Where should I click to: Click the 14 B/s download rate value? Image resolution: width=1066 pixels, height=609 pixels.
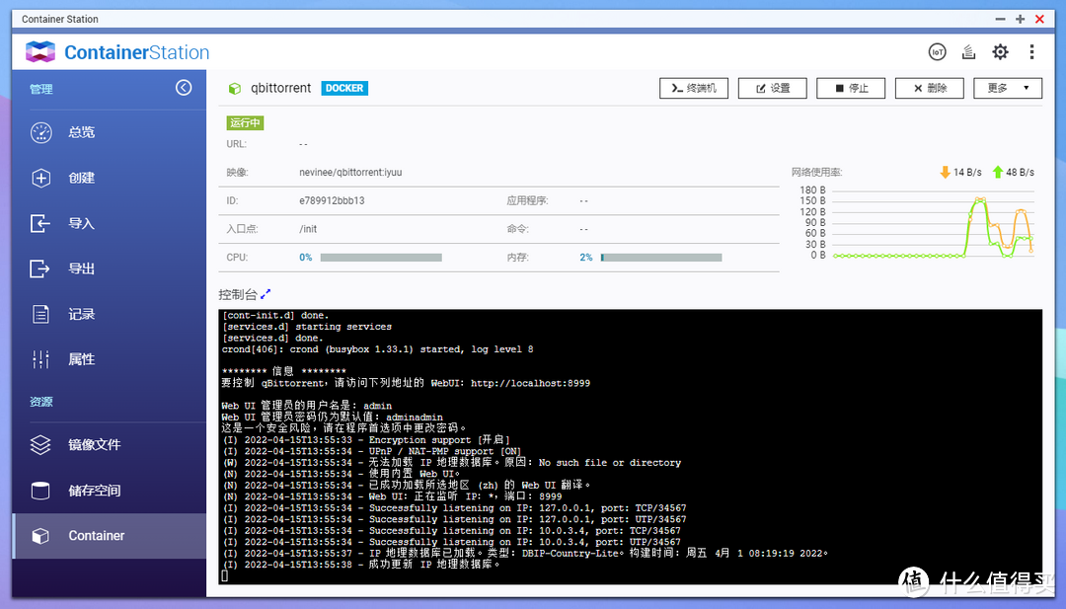tap(967, 172)
